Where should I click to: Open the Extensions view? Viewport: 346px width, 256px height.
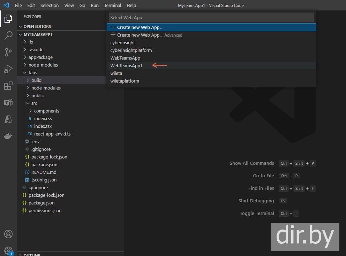[8, 86]
